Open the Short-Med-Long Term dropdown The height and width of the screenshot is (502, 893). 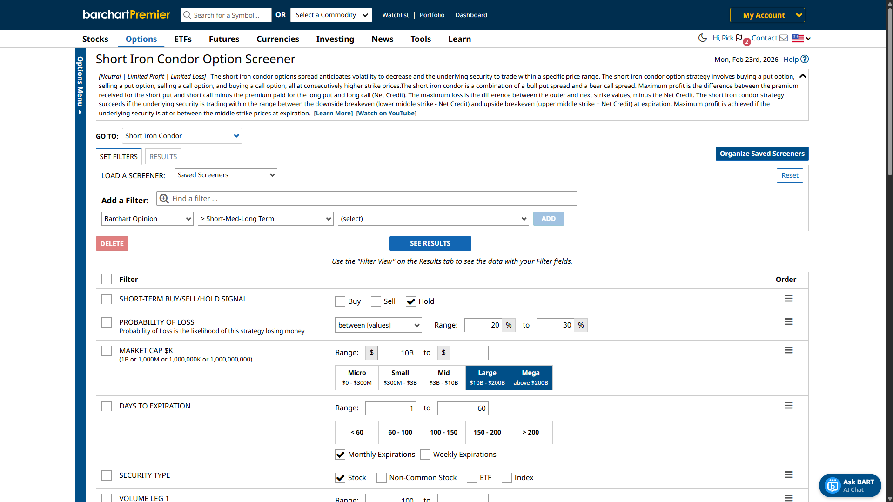tap(266, 219)
